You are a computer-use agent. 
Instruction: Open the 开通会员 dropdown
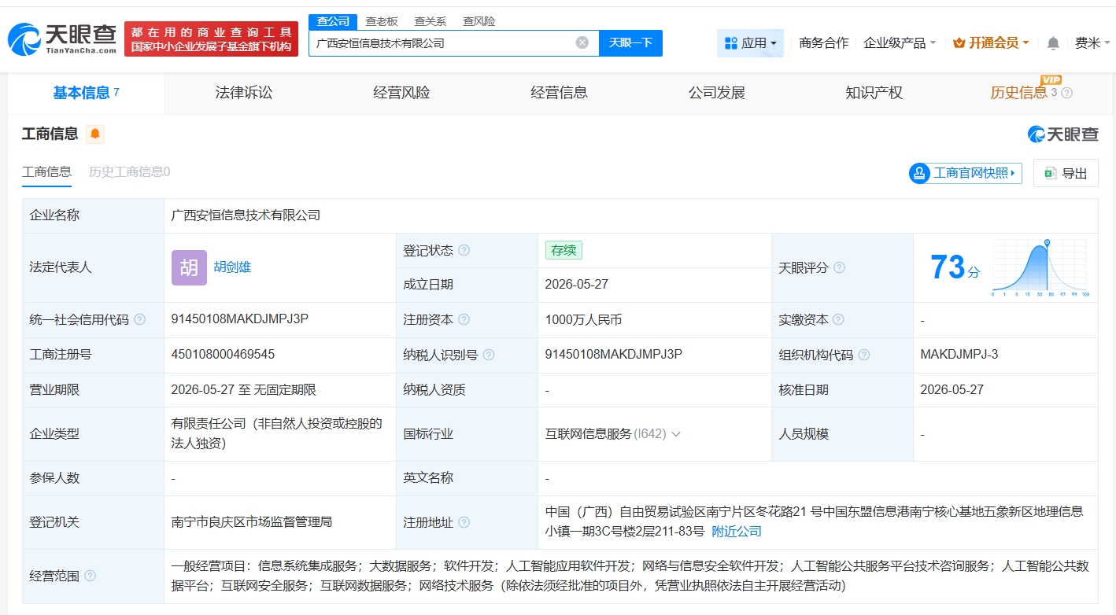pyautogui.click(x=991, y=43)
